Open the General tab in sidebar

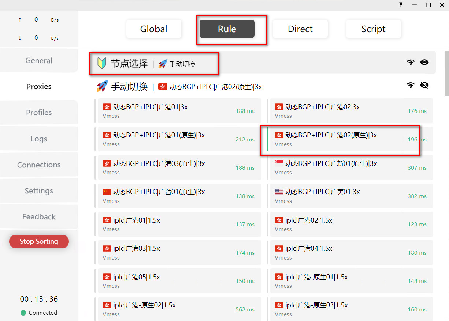point(39,61)
